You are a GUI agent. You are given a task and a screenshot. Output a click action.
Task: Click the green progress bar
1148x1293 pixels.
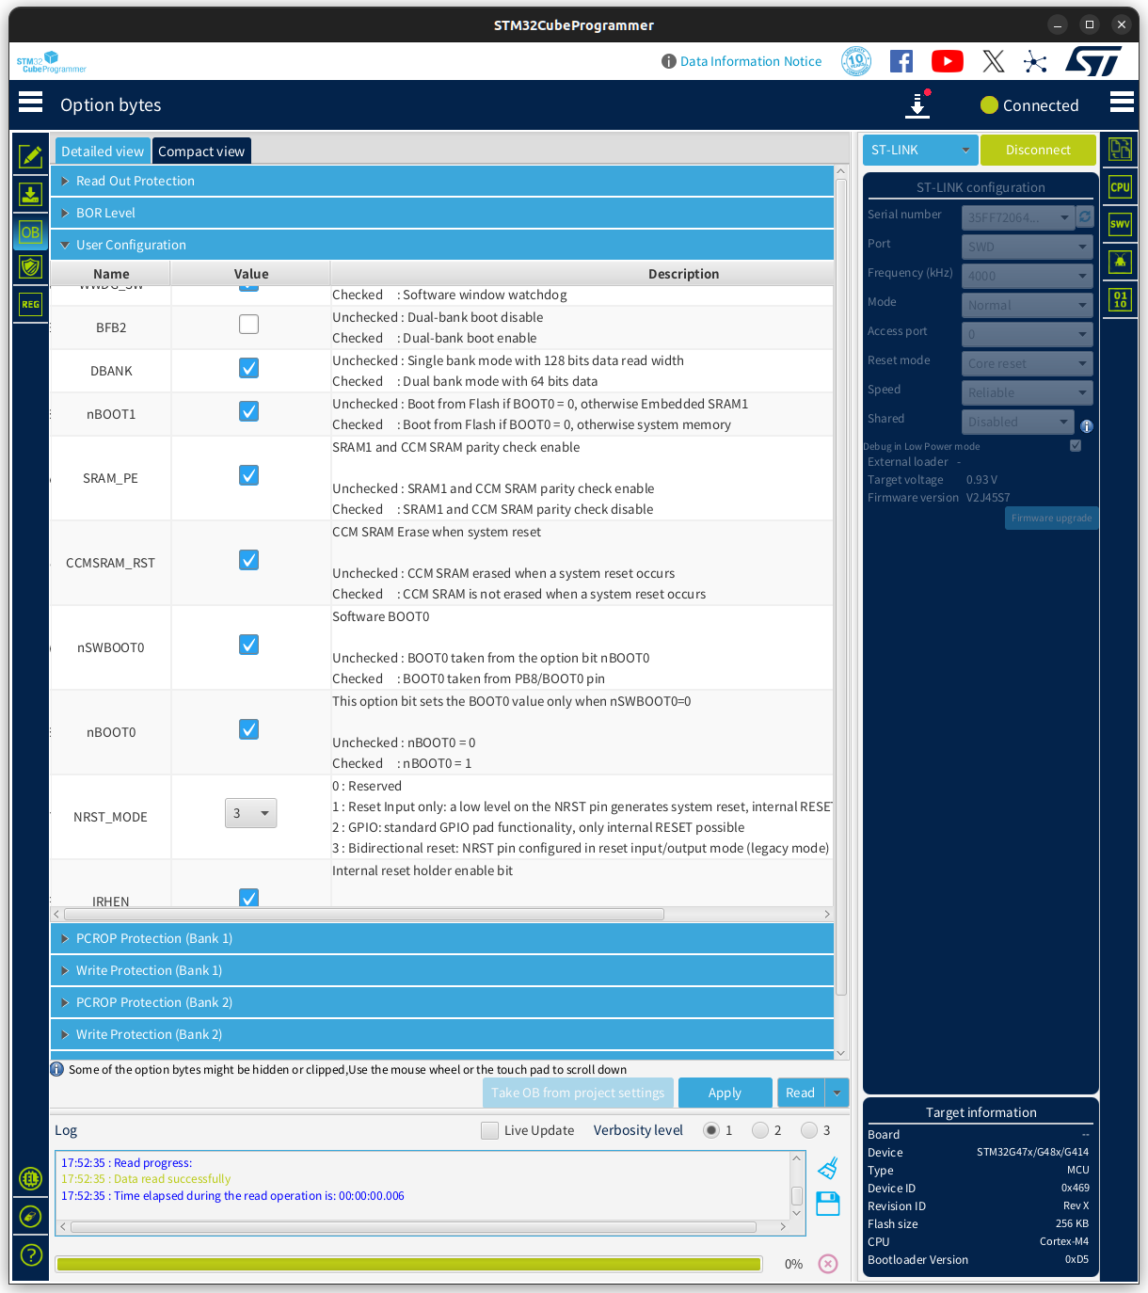(x=409, y=1264)
